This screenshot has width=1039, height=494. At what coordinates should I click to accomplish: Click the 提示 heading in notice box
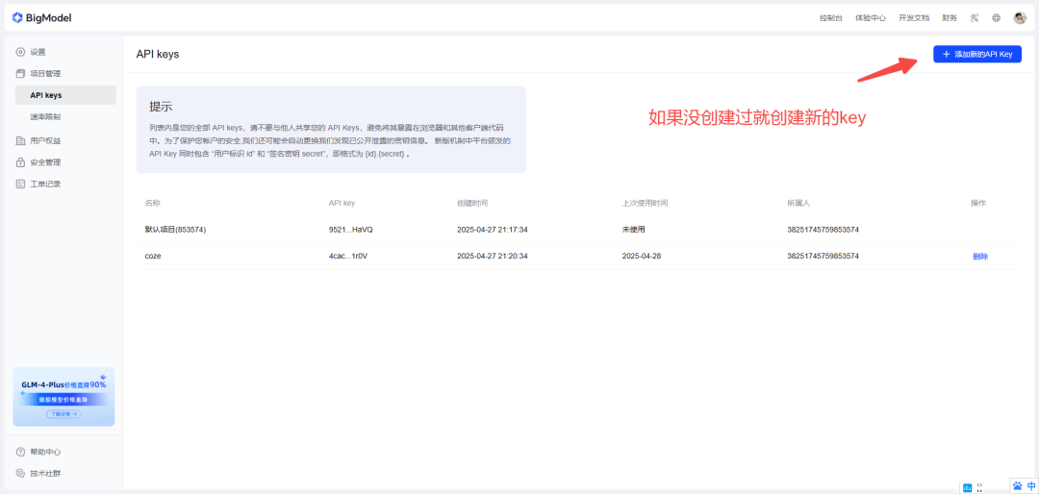pyautogui.click(x=161, y=107)
